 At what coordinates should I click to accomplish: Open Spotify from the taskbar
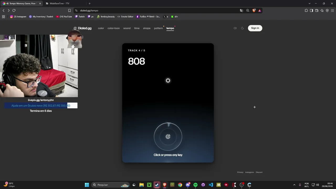(x=195, y=185)
